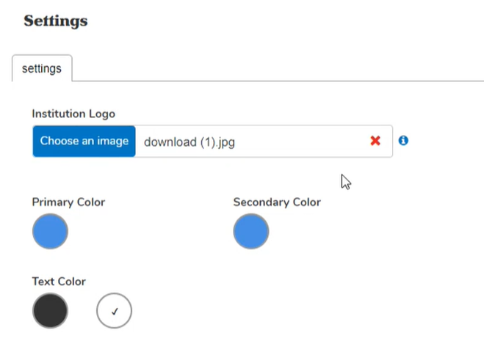Remove the uploaded logo with the red X

point(375,141)
